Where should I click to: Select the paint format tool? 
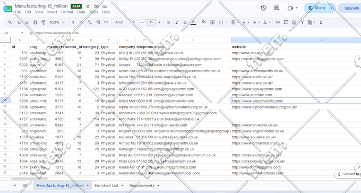(43, 22)
